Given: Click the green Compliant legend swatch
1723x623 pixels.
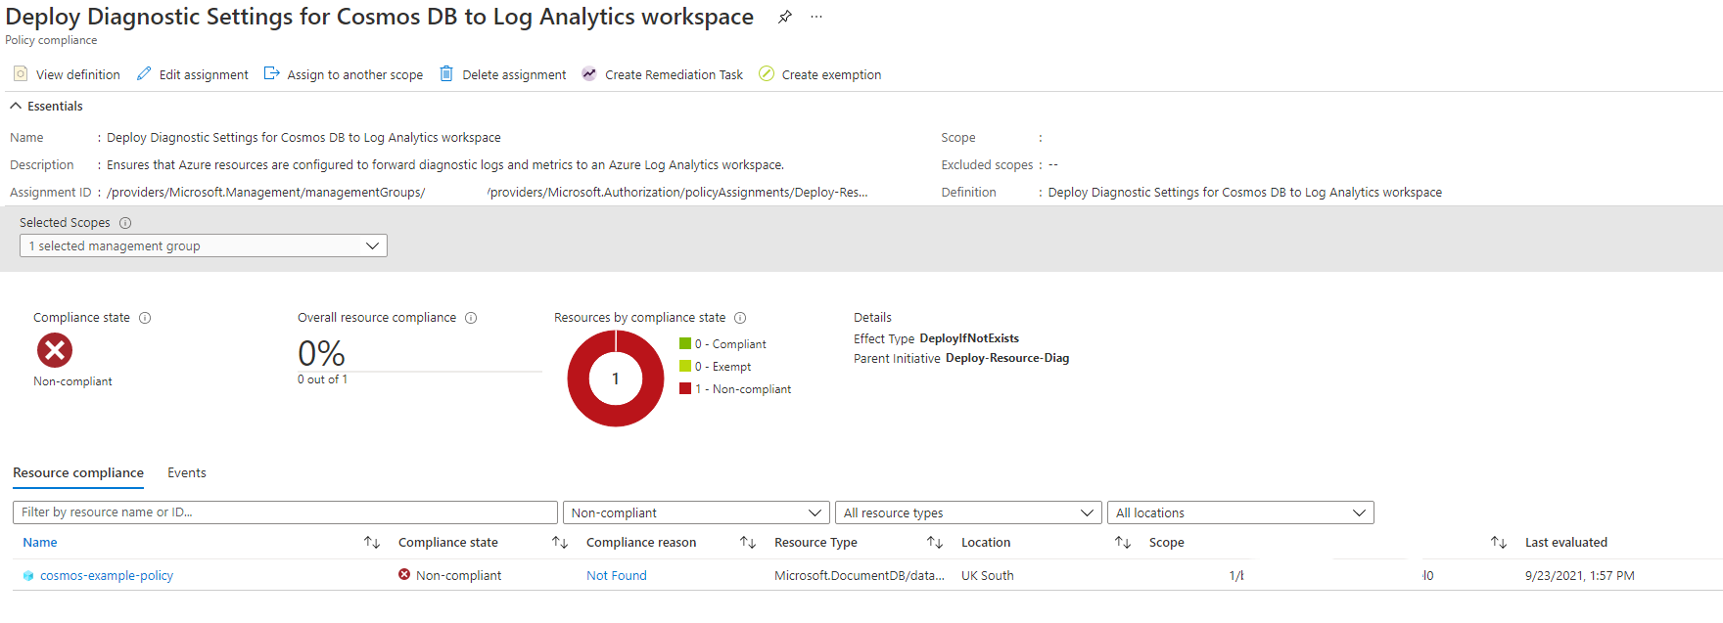Looking at the screenshot, I should (x=685, y=343).
